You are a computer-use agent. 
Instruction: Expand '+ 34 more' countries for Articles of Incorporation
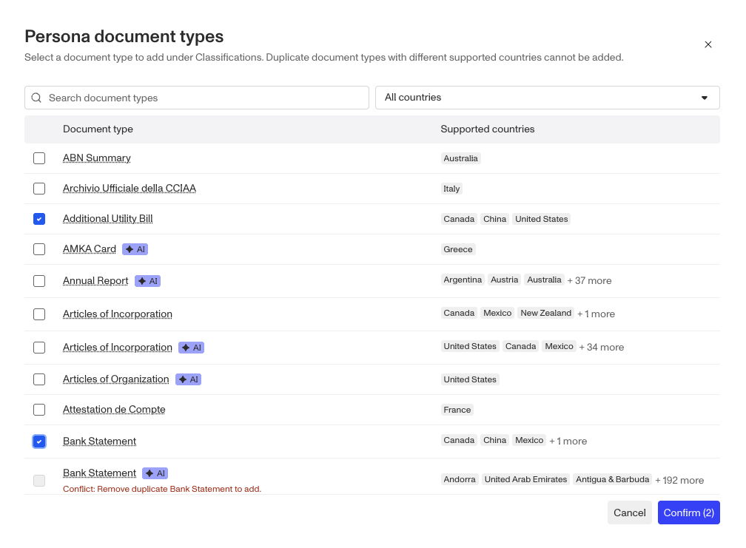click(601, 347)
